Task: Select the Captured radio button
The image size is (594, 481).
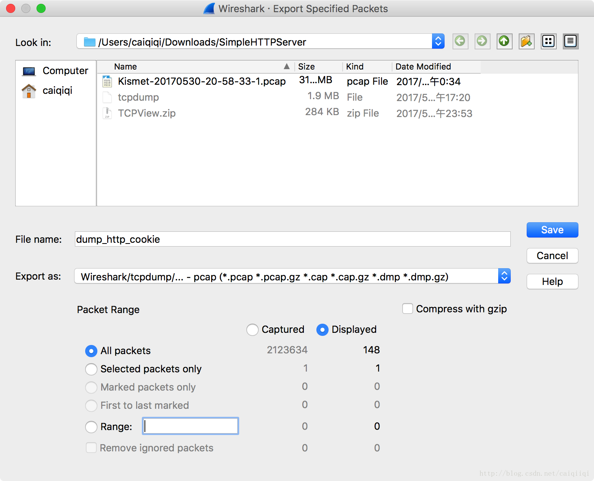Action: tap(253, 330)
